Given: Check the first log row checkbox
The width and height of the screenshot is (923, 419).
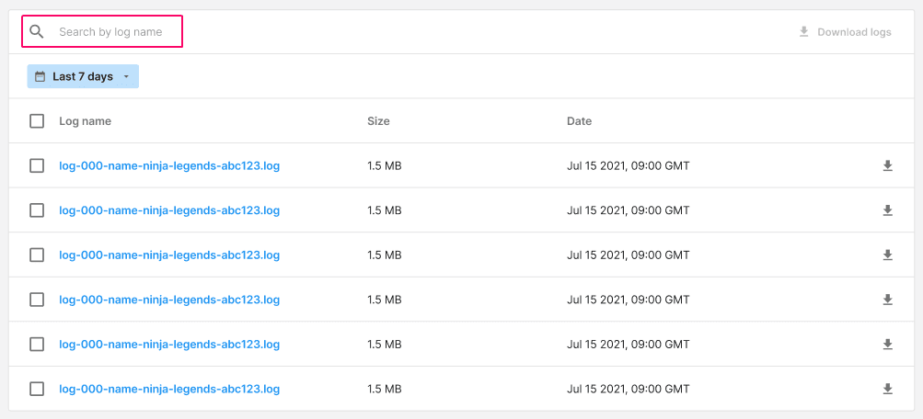Looking at the screenshot, I should tap(37, 165).
